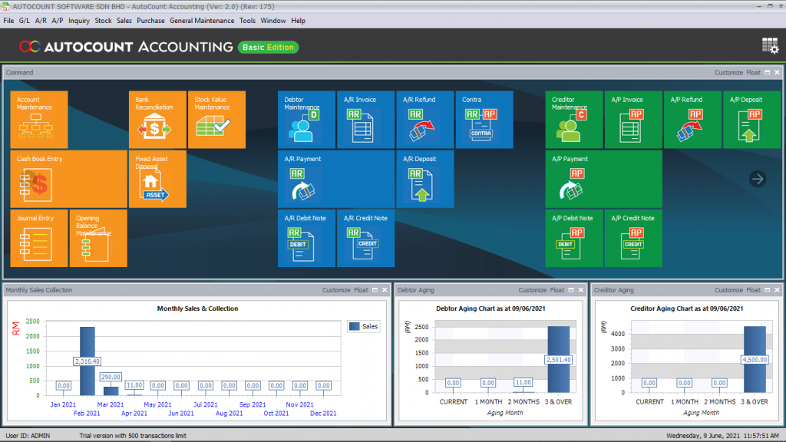Collapse the Creditor Aging panel
786x442 pixels.
click(x=767, y=290)
